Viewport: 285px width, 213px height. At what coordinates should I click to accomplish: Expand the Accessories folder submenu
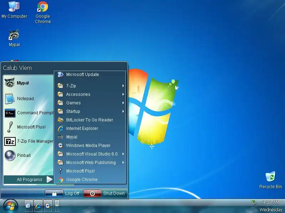tap(90, 94)
